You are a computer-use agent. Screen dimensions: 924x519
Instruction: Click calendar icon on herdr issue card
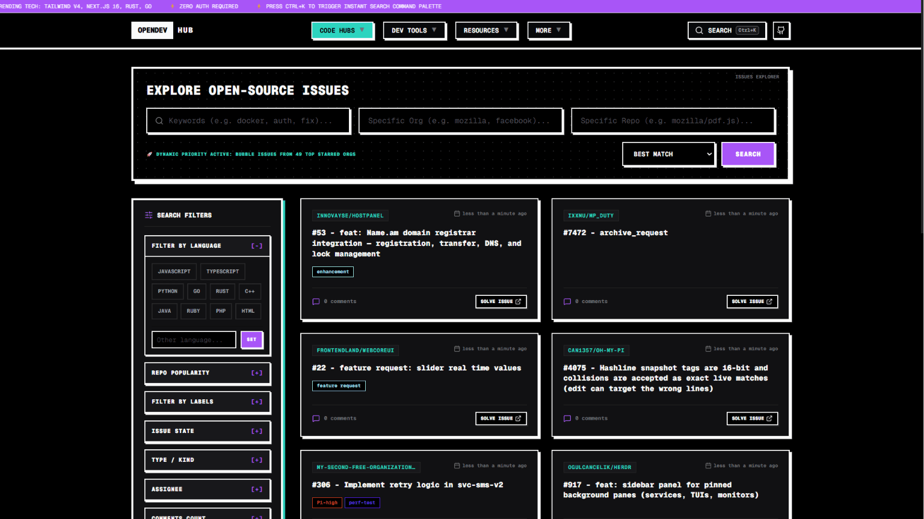708,465
